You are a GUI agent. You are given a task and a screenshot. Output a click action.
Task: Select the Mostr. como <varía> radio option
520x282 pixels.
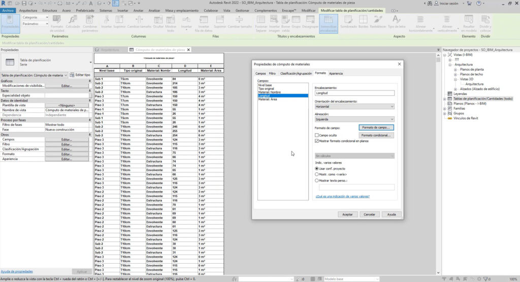317,174
